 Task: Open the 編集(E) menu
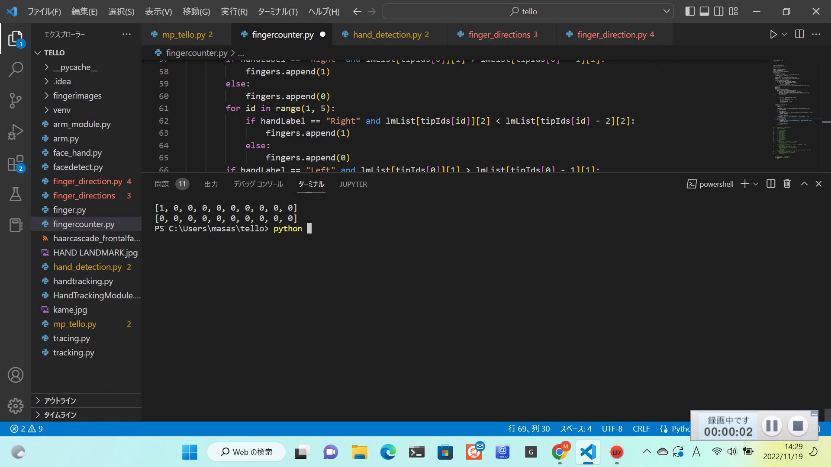[x=84, y=12]
